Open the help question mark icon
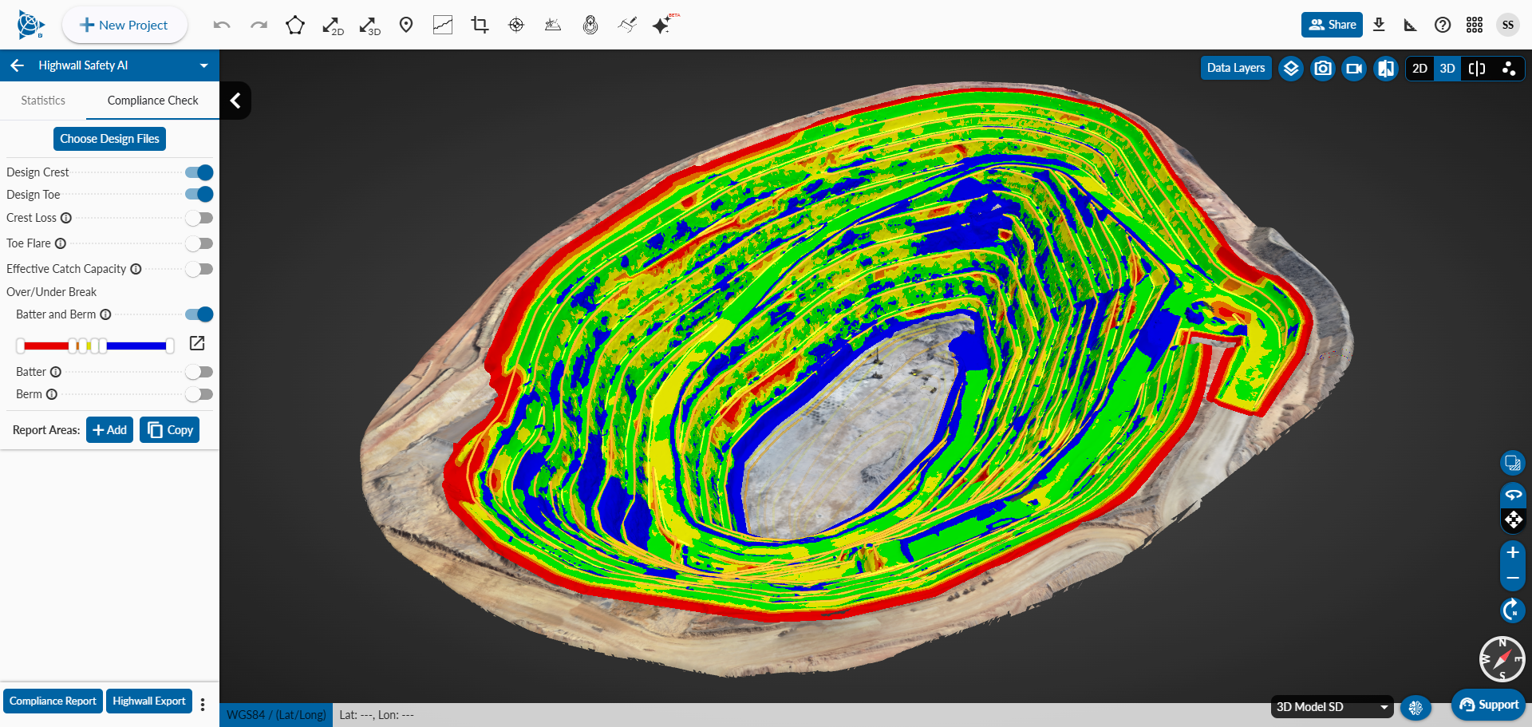Image resolution: width=1532 pixels, height=727 pixels. click(1443, 25)
